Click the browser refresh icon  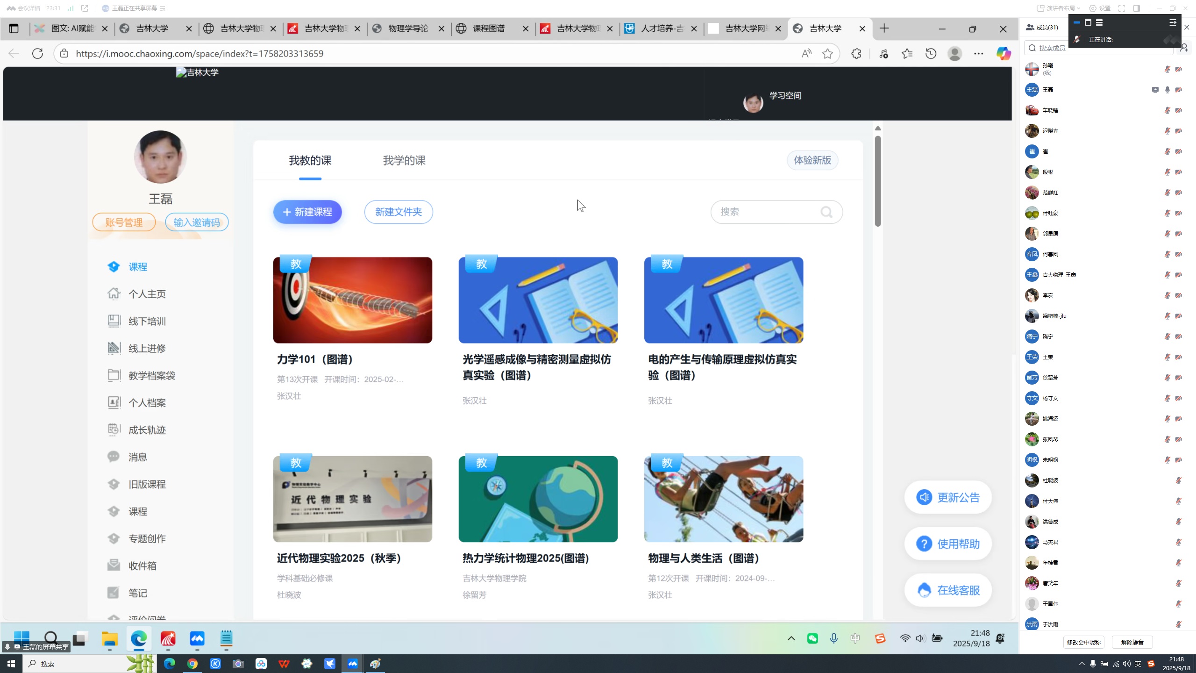point(37,53)
